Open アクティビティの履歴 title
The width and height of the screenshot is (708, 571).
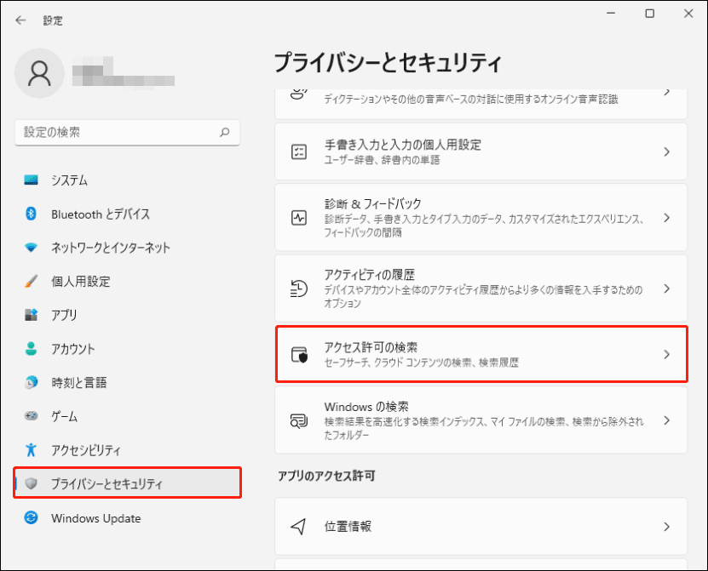pos(370,275)
